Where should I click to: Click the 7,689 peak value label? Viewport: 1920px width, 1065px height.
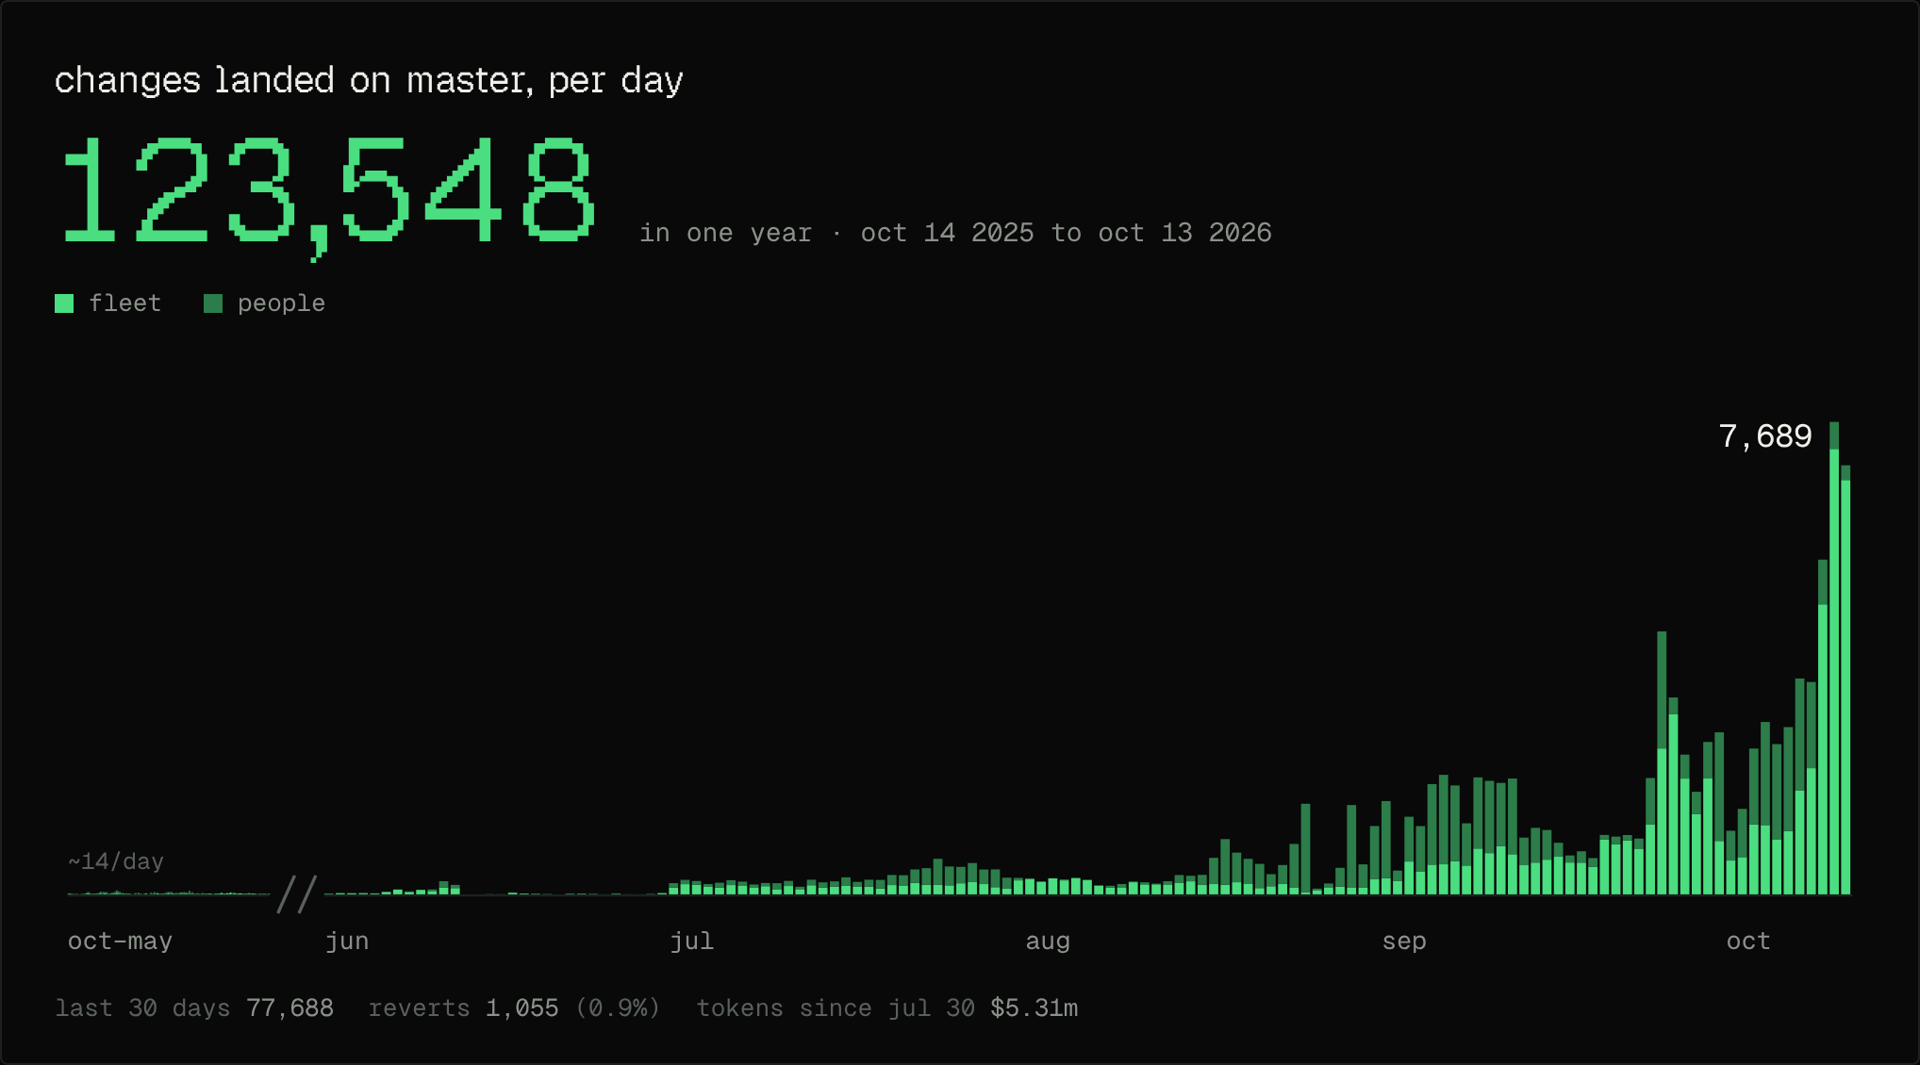[x=1764, y=436]
